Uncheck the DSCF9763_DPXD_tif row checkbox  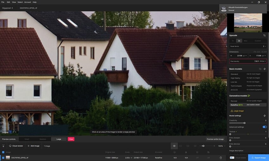point(3,158)
